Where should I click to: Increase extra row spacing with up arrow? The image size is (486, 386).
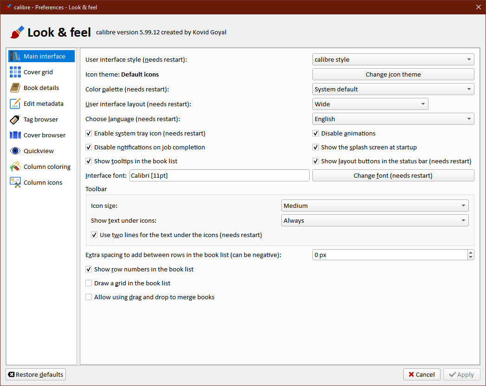pos(471,252)
